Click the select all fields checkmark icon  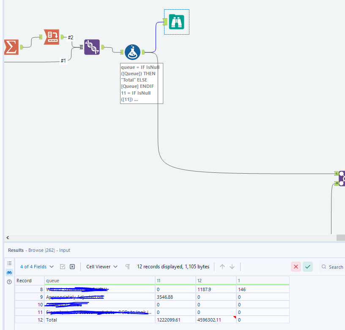click(x=63, y=267)
